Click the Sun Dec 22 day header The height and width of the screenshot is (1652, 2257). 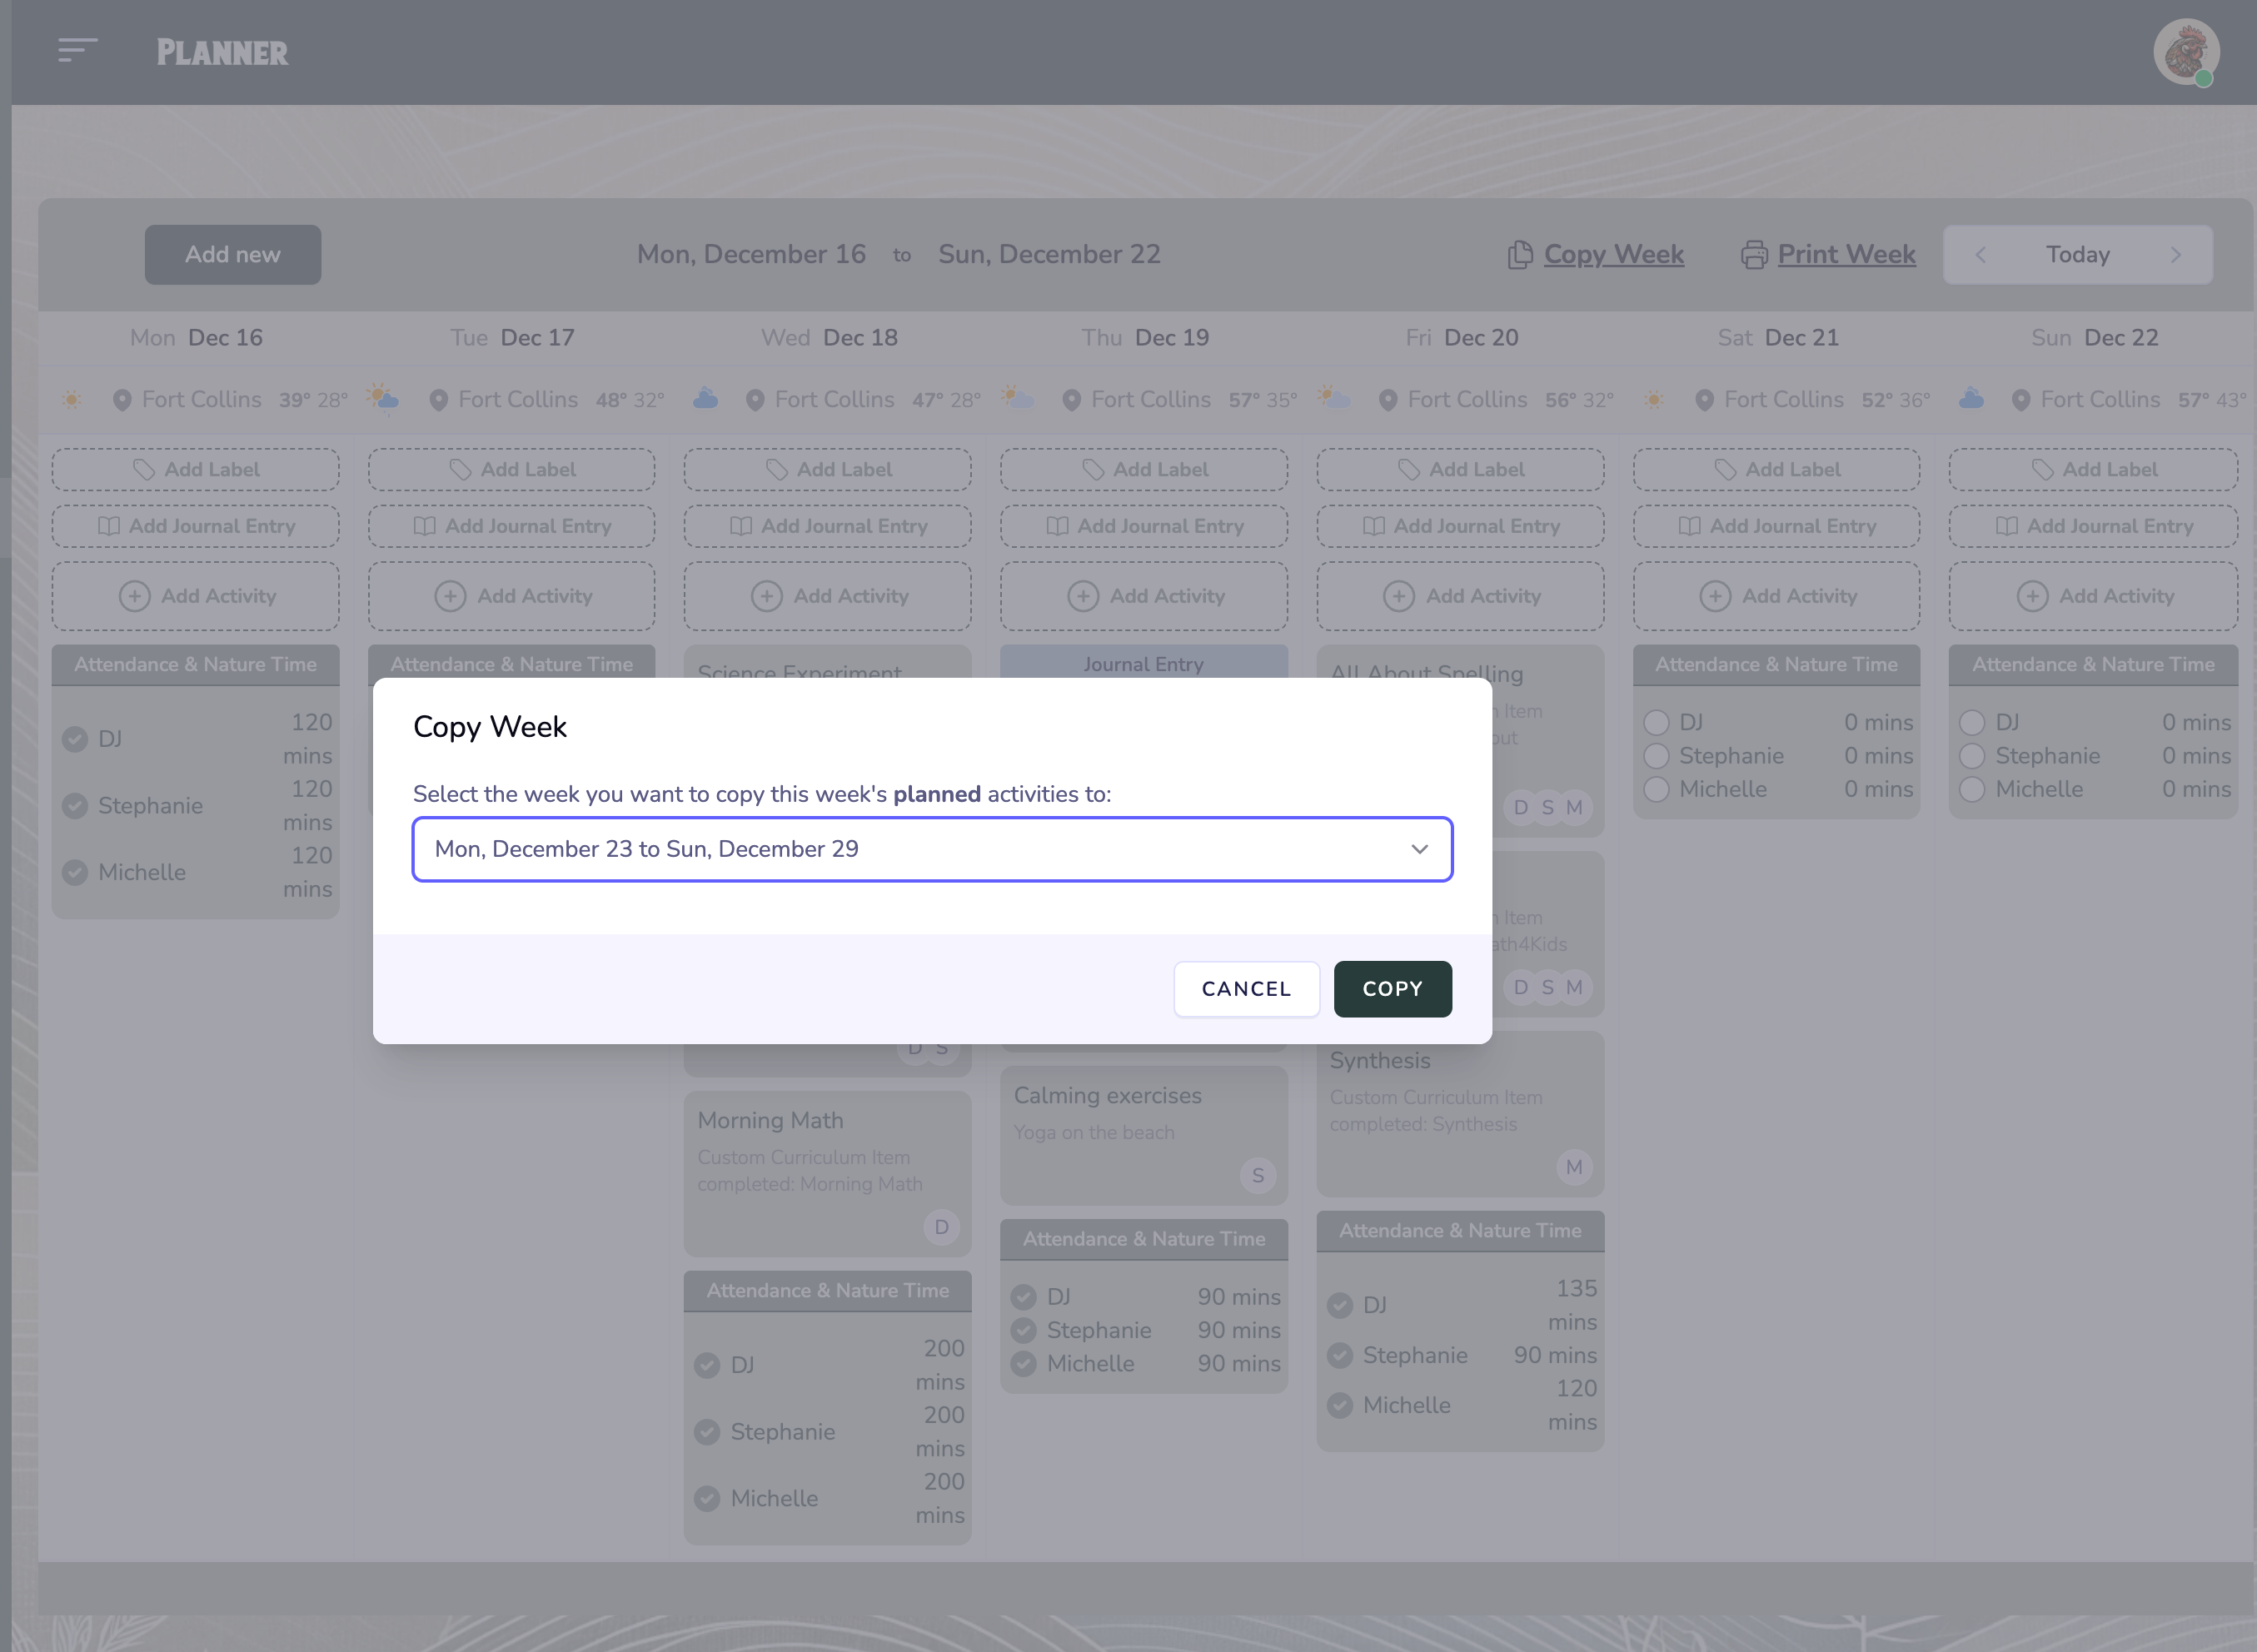2094,338
